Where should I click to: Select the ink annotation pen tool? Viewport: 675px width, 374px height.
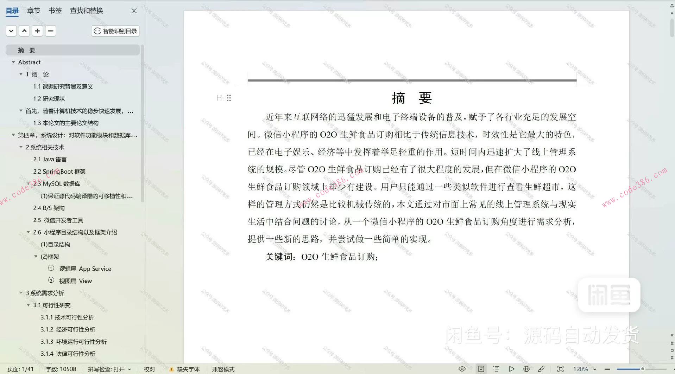[x=541, y=369]
